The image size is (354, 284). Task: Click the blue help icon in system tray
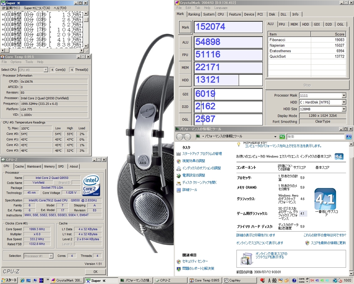[x=294, y=281]
